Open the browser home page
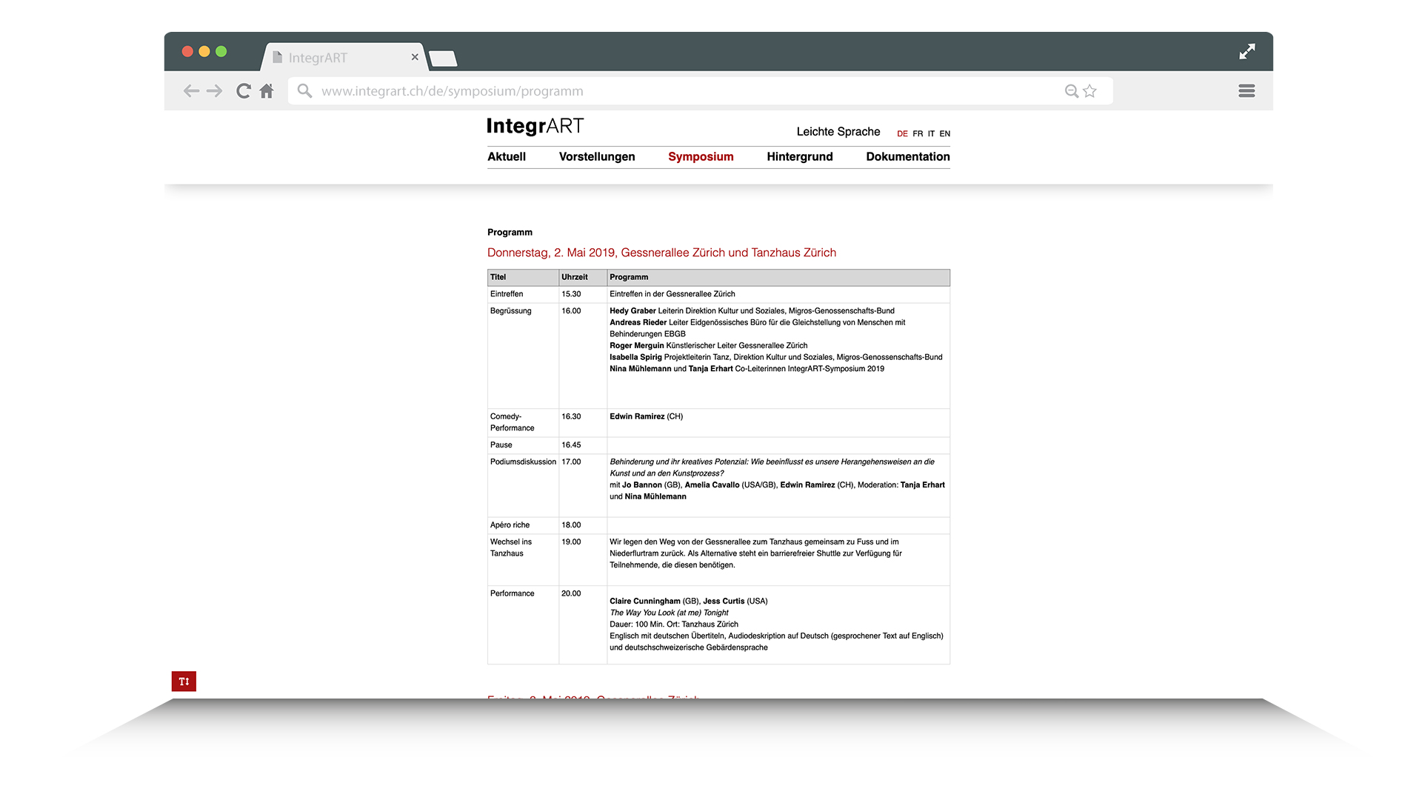The height and width of the screenshot is (800, 1422). point(266,90)
